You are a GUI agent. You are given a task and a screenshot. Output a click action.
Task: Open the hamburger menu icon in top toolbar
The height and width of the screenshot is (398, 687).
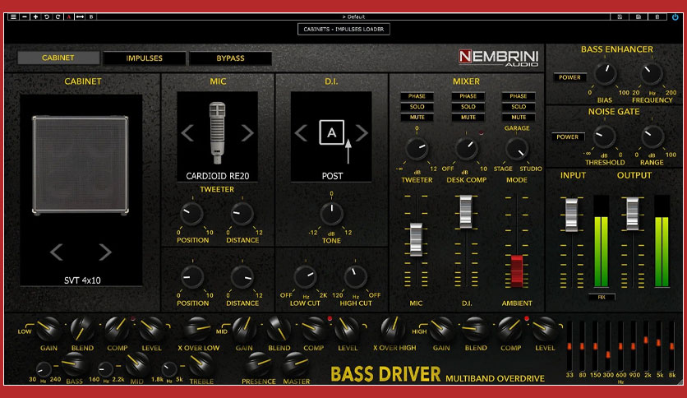coord(14,16)
